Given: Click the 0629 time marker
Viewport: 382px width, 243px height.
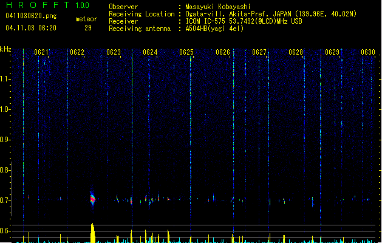Looking at the screenshot, I should [332, 52].
